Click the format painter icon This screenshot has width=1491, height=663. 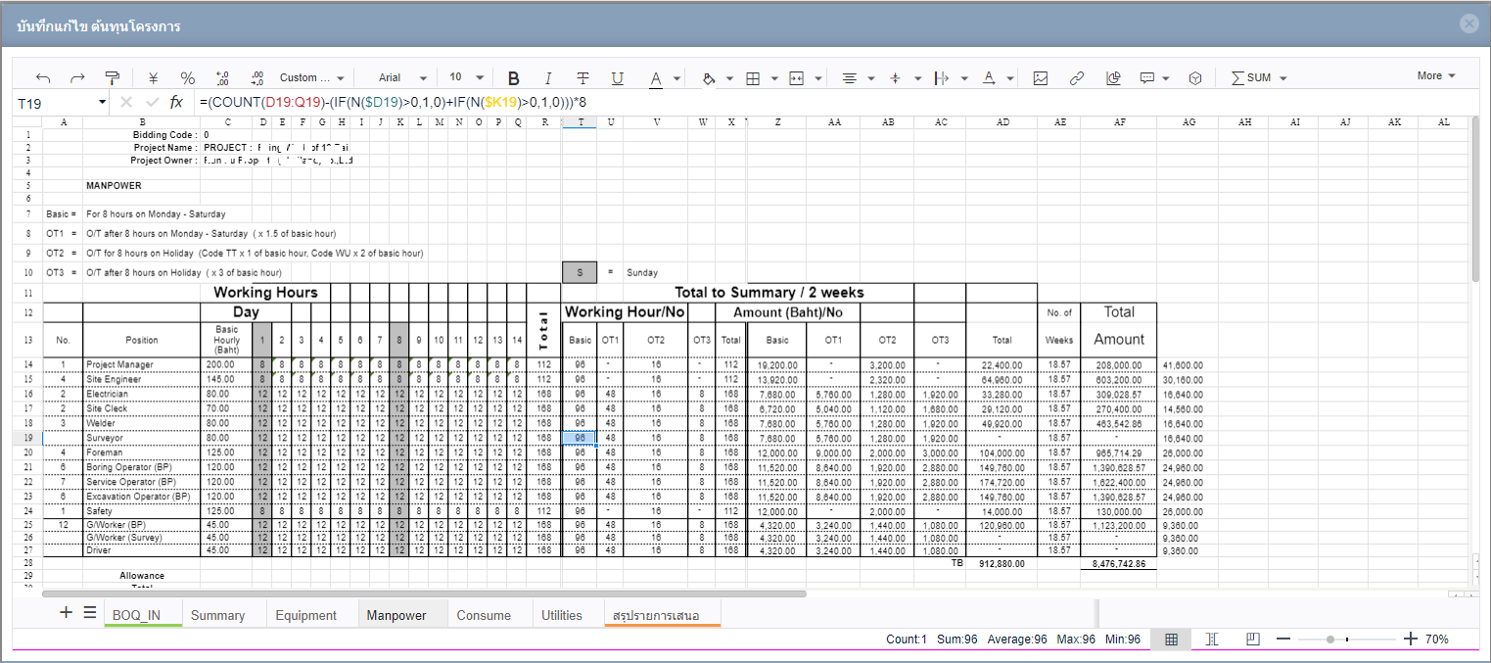[x=113, y=78]
